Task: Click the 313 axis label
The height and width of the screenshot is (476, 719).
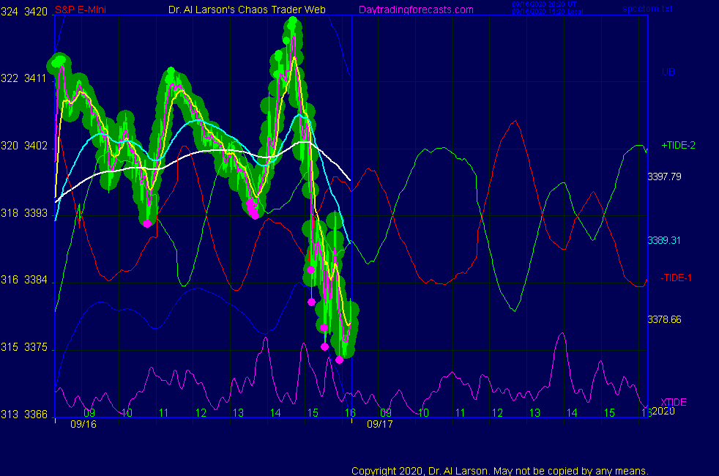Action: [10, 414]
